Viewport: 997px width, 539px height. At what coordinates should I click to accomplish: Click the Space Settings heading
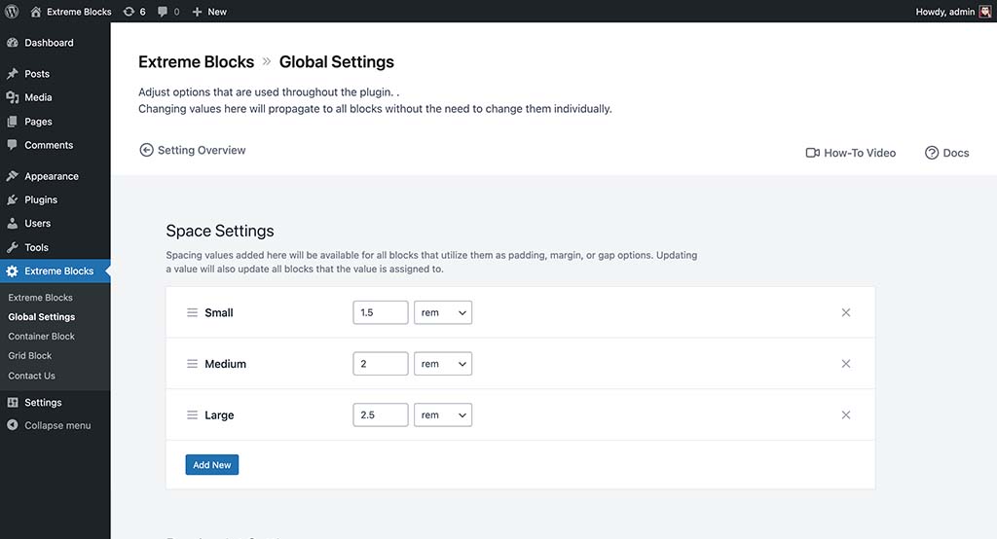(220, 231)
